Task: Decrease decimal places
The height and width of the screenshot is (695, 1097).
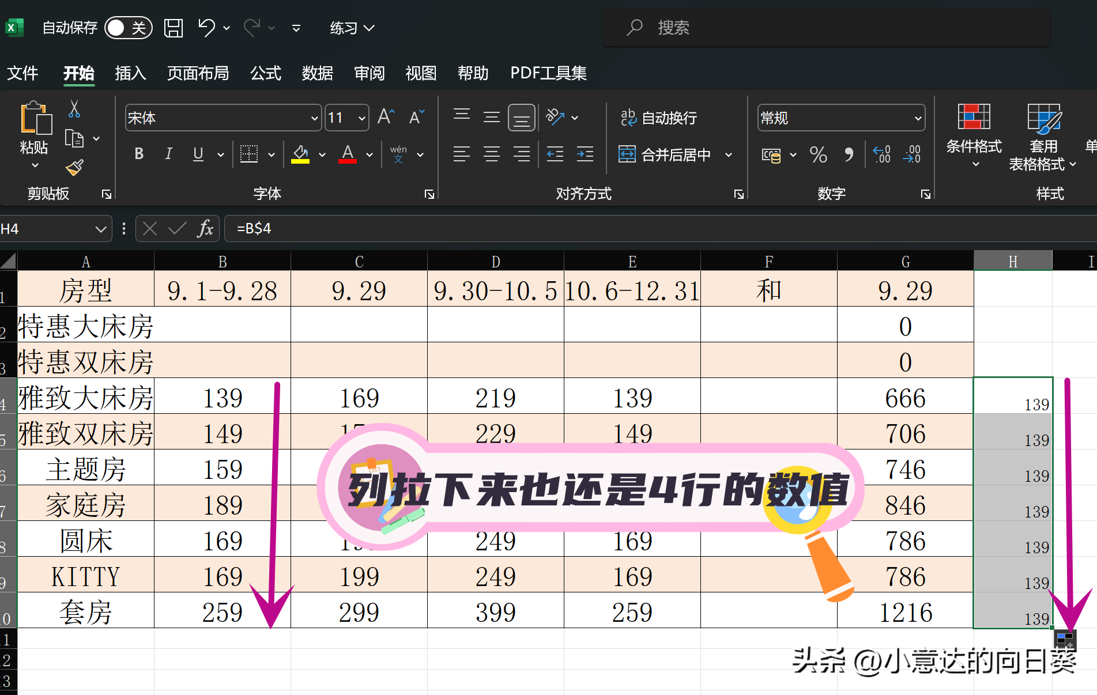Action: (912, 154)
